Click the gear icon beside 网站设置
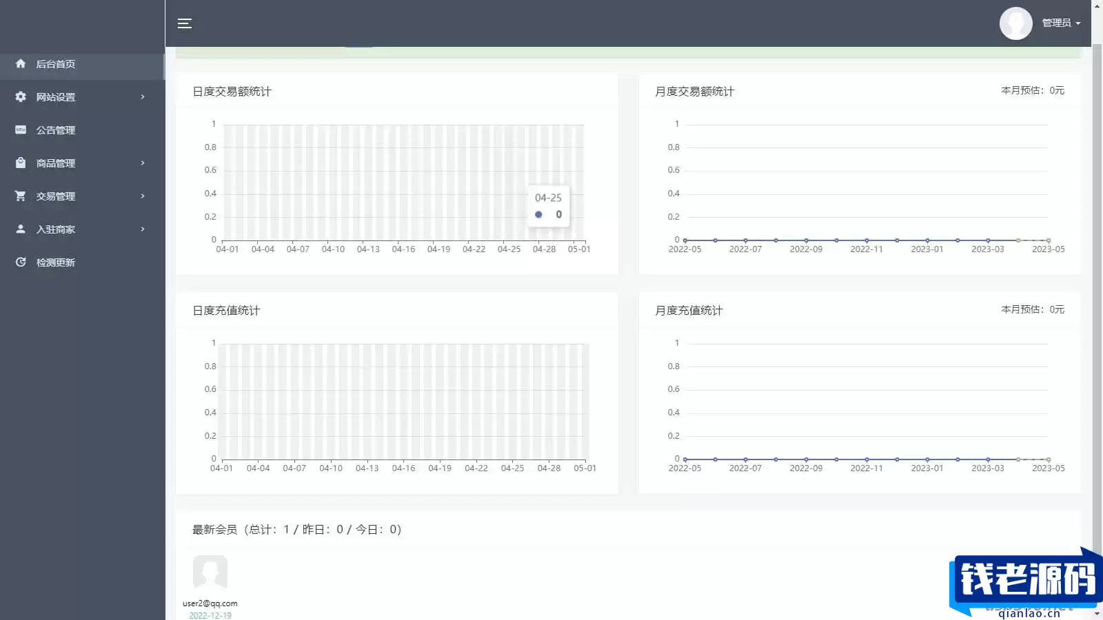Viewport: 1103px width, 620px height. click(x=21, y=96)
